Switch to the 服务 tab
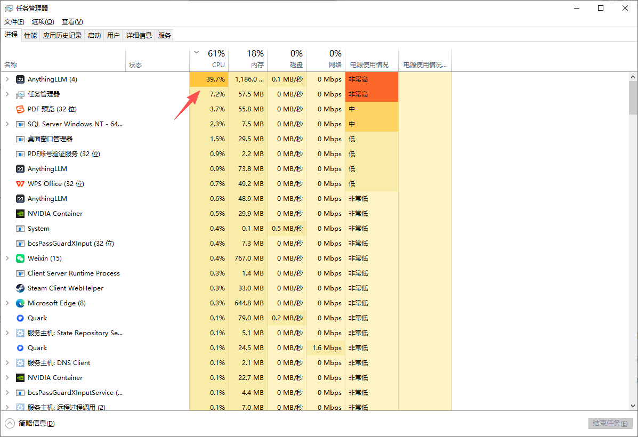This screenshot has width=638, height=437. click(x=164, y=35)
